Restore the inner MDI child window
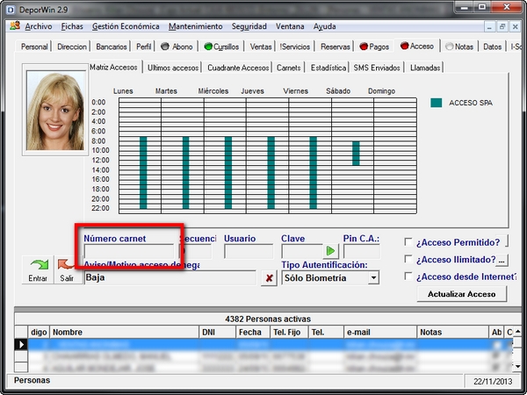Image resolution: width=527 pixels, height=395 pixels. (x=502, y=26)
